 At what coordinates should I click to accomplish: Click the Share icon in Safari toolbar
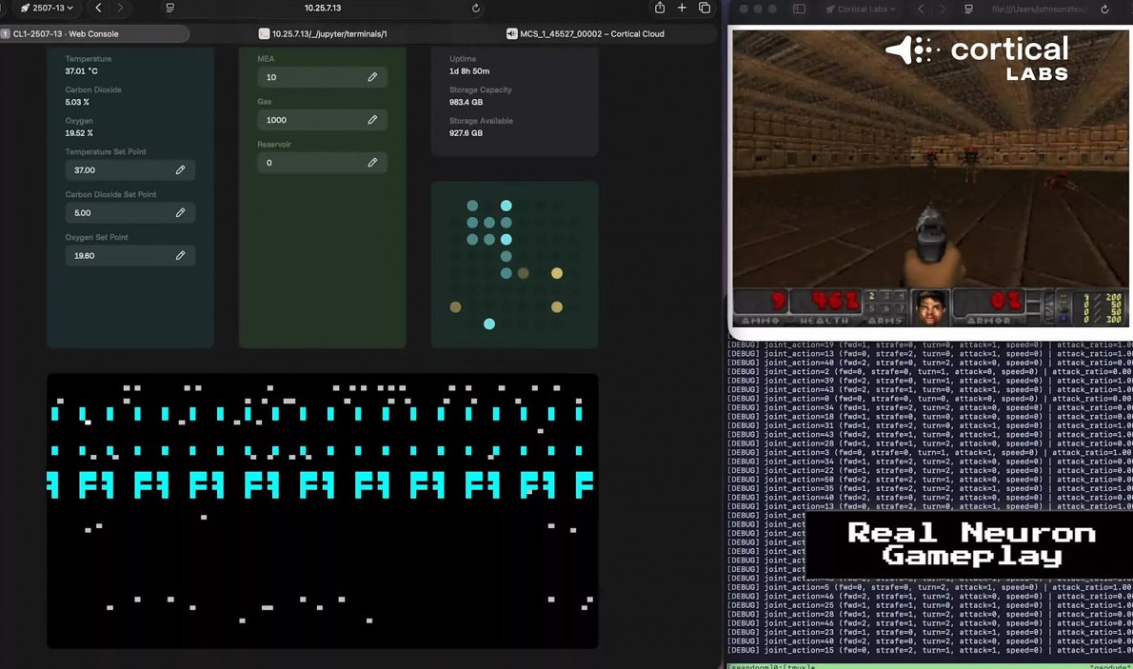[659, 9]
